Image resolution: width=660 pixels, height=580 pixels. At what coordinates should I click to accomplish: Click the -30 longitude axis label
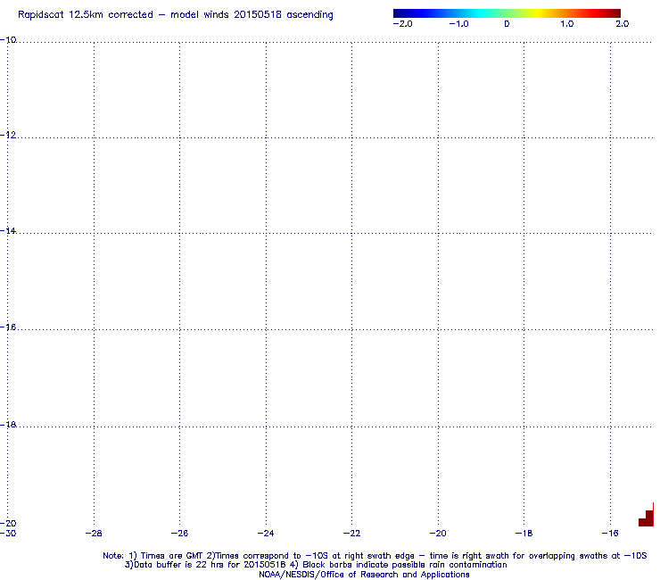pos(8,534)
